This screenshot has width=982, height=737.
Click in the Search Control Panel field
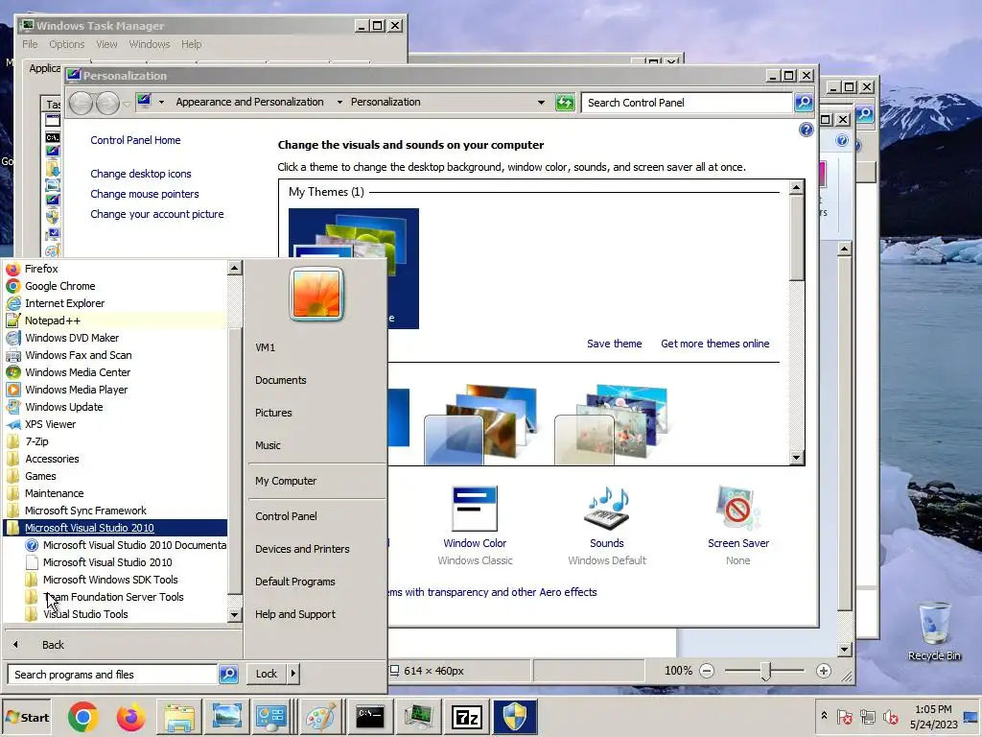pos(687,102)
